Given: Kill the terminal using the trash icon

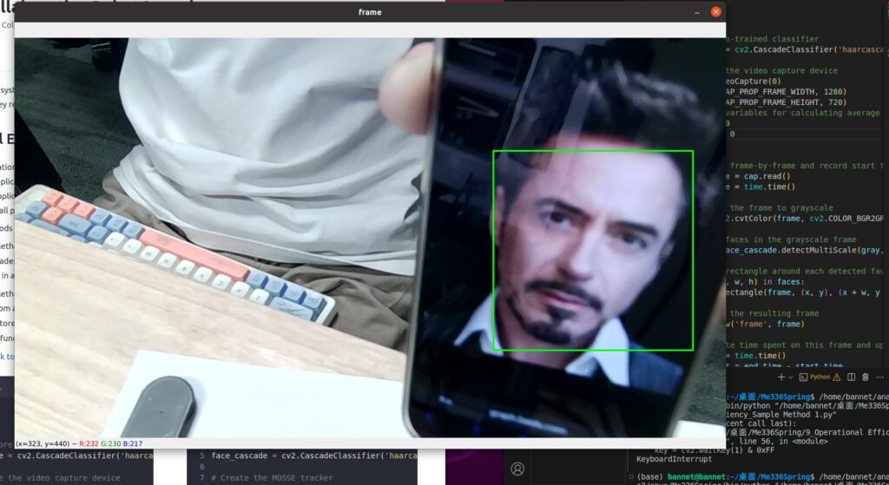Looking at the screenshot, I should coord(866,377).
